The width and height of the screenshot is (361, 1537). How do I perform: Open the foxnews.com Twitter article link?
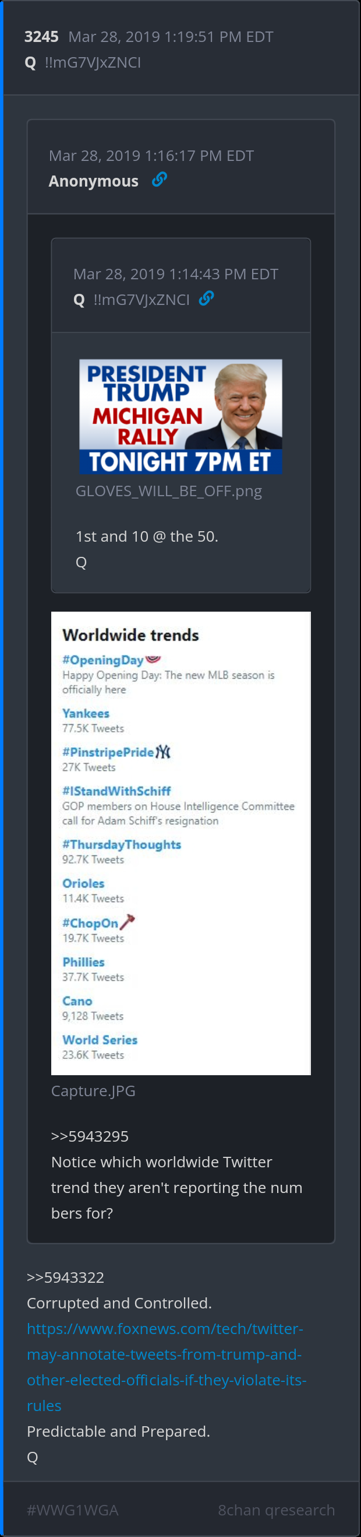pos(166,1367)
